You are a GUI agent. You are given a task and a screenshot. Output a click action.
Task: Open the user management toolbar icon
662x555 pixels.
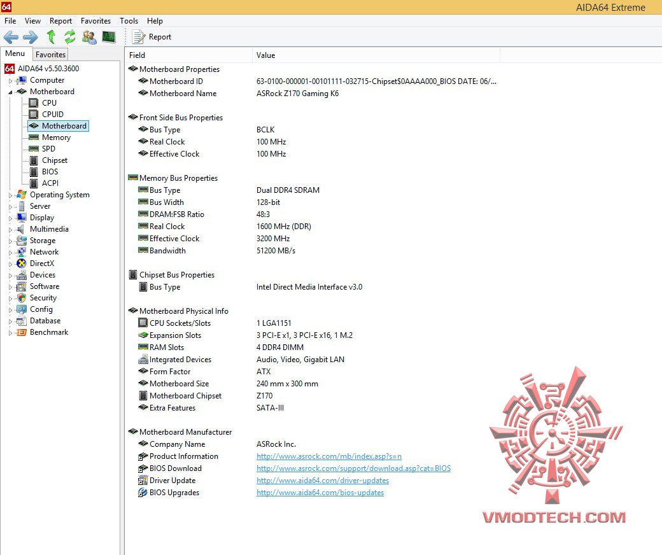point(89,37)
